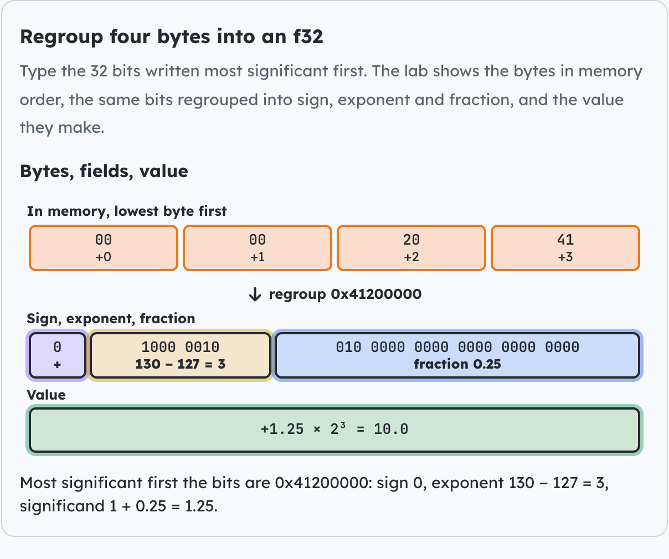Click the down arrow before regroup 0x41200000
The width and height of the screenshot is (669, 559).
[255, 294]
